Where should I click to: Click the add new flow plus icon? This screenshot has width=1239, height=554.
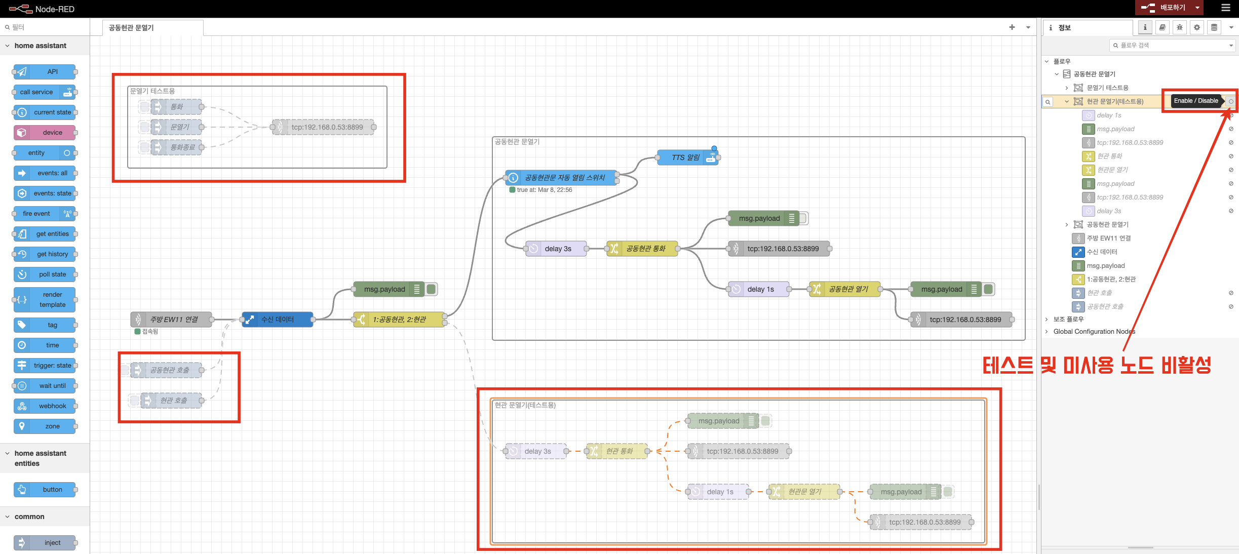(1012, 27)
